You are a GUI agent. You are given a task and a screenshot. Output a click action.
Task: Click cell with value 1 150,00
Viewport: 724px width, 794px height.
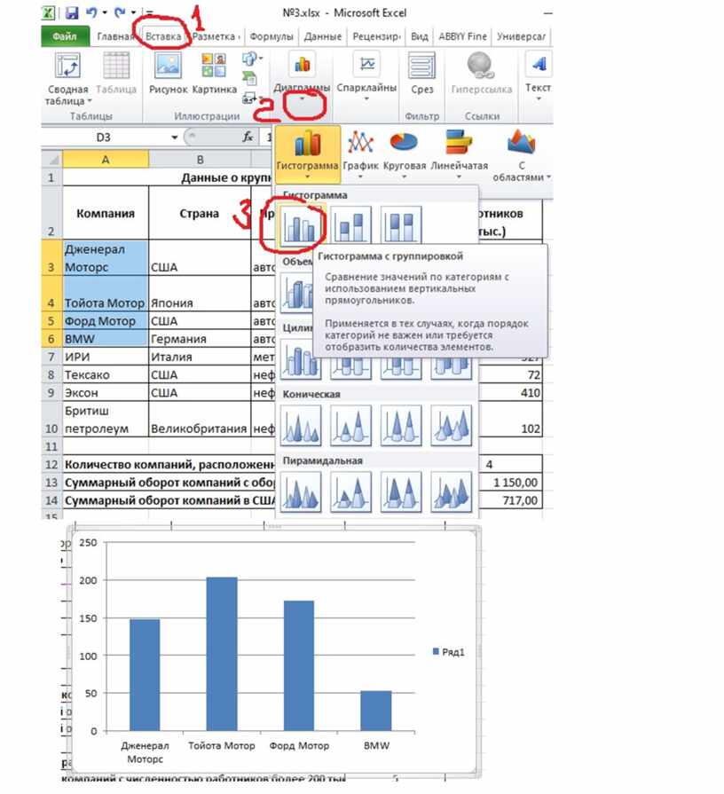pyautogui.click(x=510, y=483)
